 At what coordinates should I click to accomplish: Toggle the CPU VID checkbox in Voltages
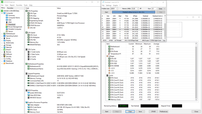point(109,59)
